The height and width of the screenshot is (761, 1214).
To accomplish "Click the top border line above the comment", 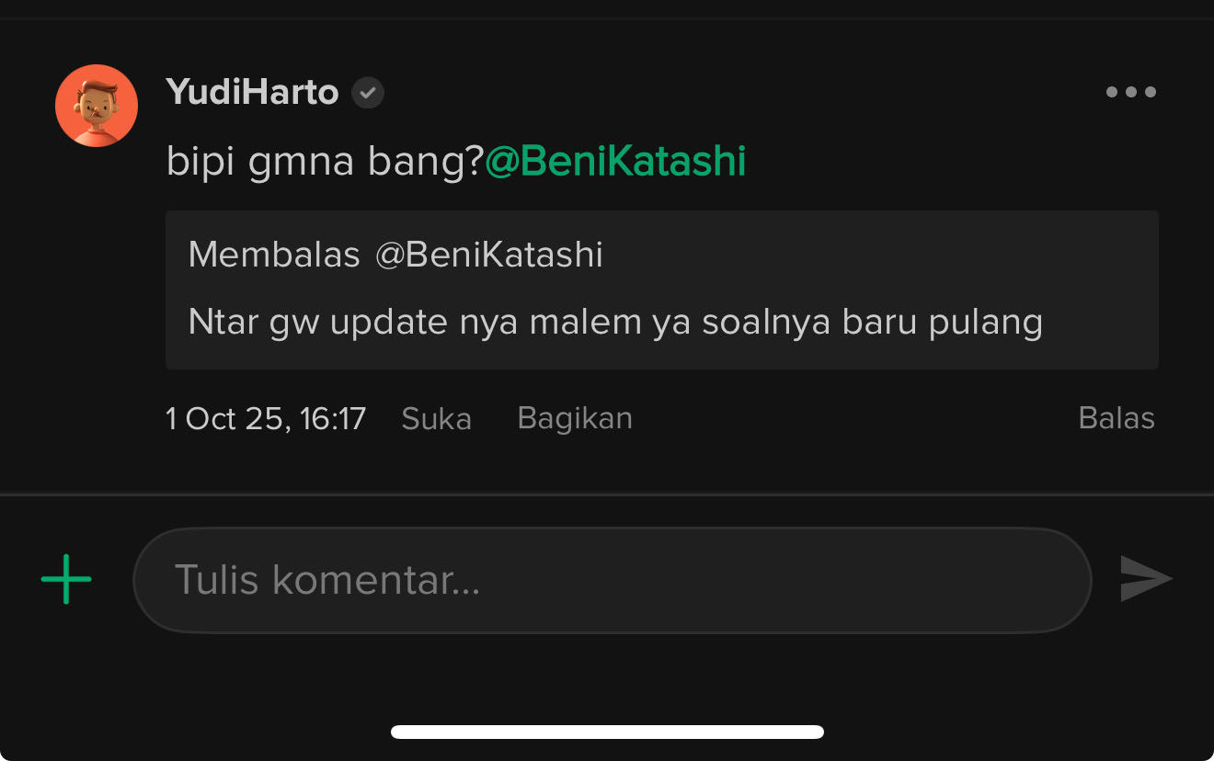I will tap(607, 18).
